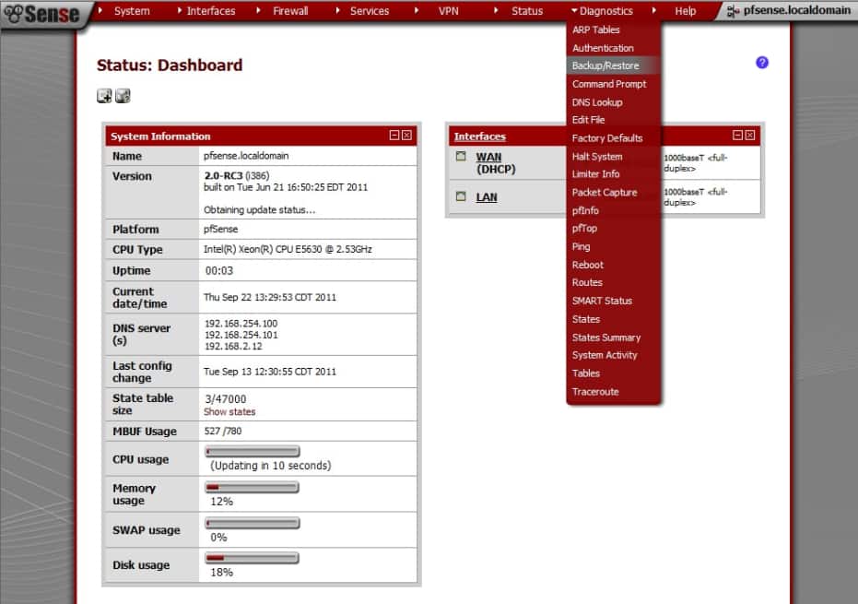This screenshot has width=858, height=604.
Task: Open the Firewall menu
Action: (290, 11)
